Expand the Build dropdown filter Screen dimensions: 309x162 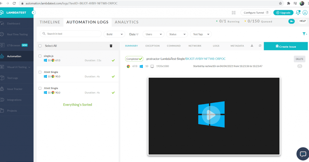point(114,34)
